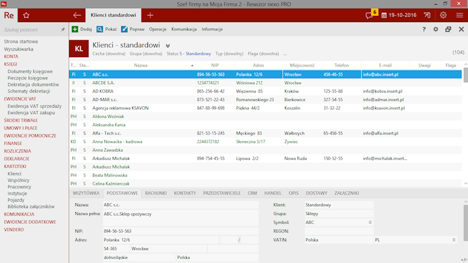Change Cecha (dowolna) filter
Viewport: 468px width, 263px height.
click(x=109, y=54)
